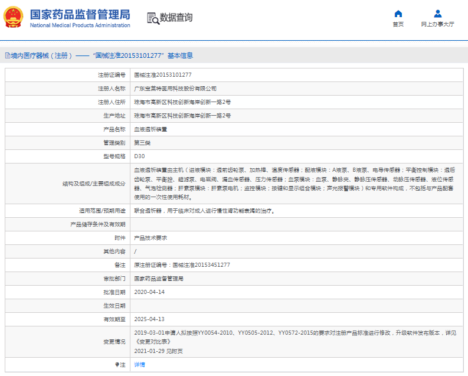Click the model value D30
The image size is (468, 376).
pyautogui.click(x=139, y=156)
